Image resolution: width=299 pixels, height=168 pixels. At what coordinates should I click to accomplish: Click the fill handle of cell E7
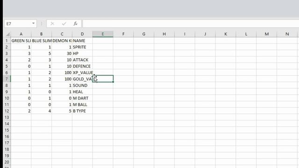tap(113, 82)
